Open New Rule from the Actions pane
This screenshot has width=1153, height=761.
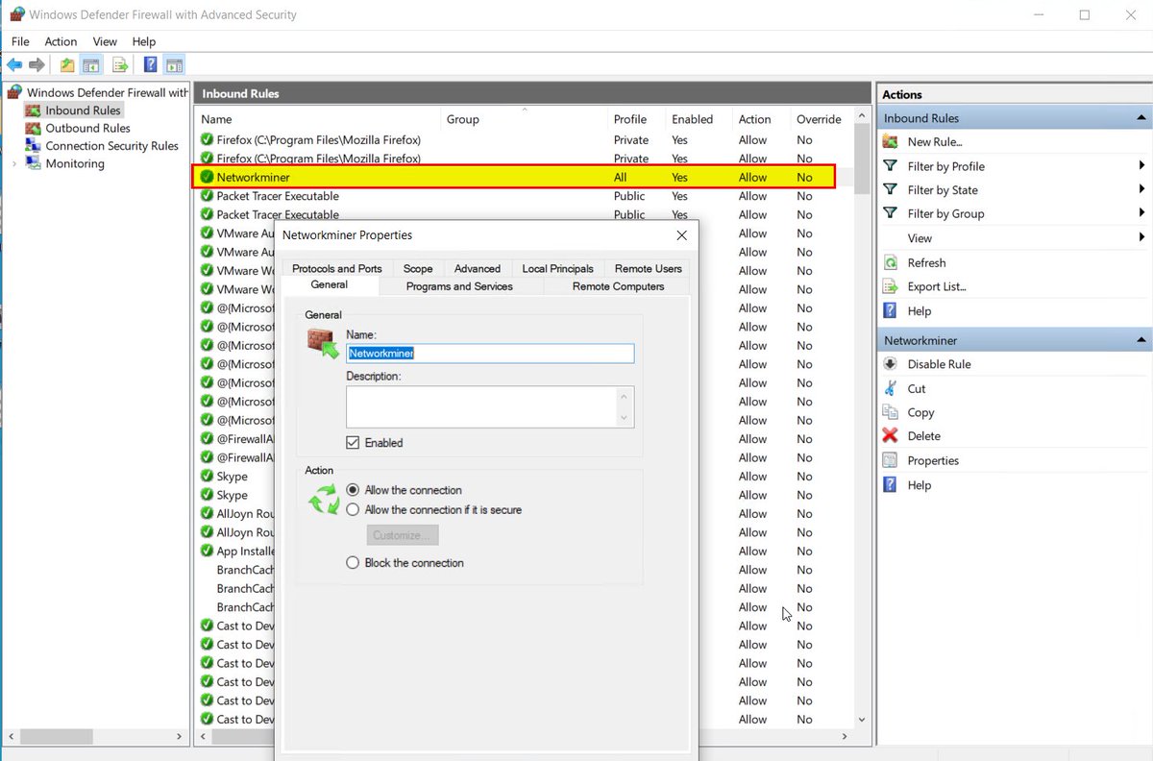929,141
